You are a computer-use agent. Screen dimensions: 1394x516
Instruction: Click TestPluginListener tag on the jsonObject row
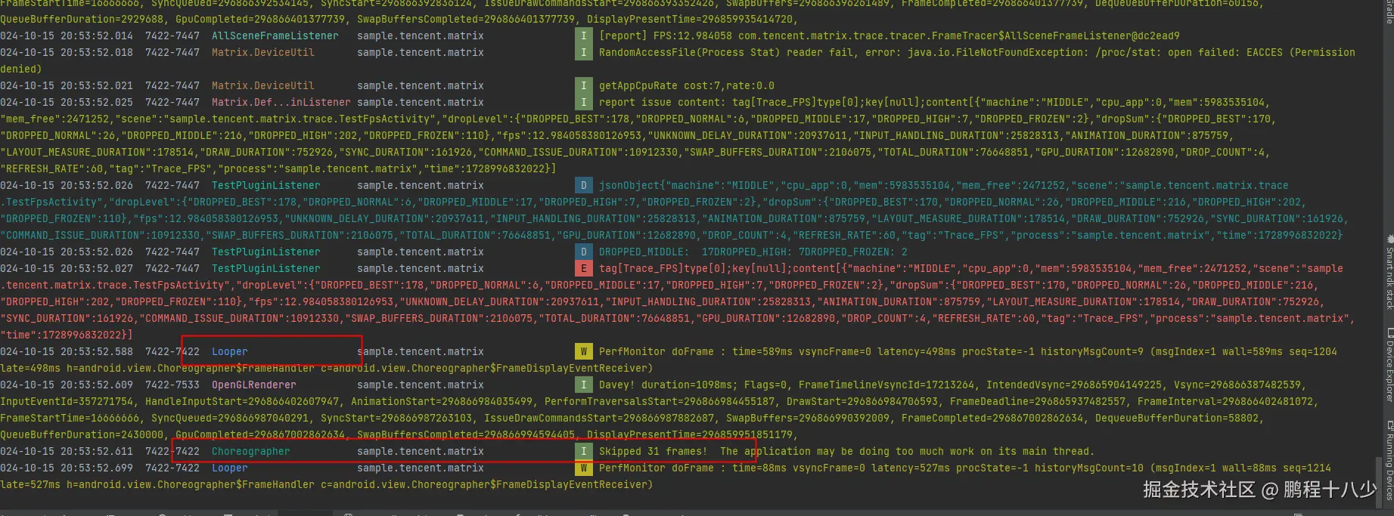click(265, 185)
